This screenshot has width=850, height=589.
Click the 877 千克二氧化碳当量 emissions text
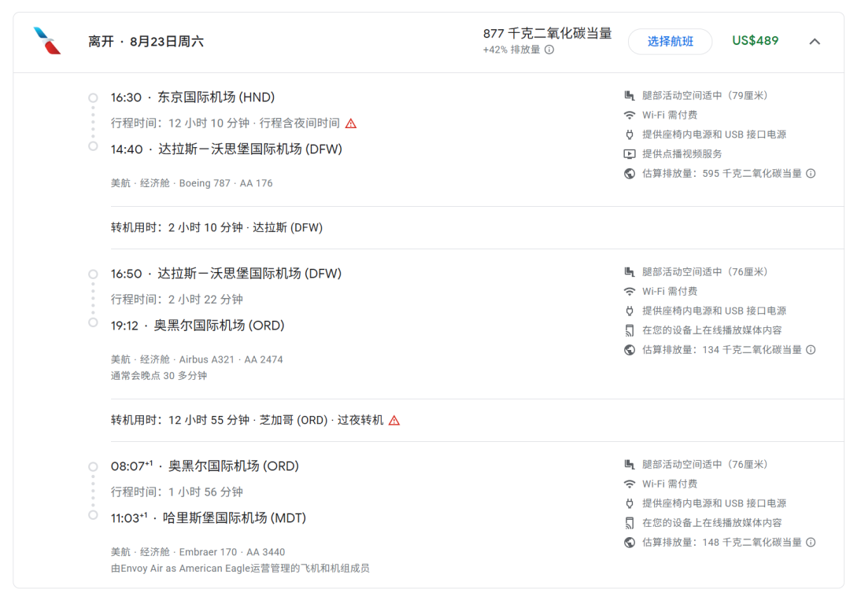tap(547, 34)
